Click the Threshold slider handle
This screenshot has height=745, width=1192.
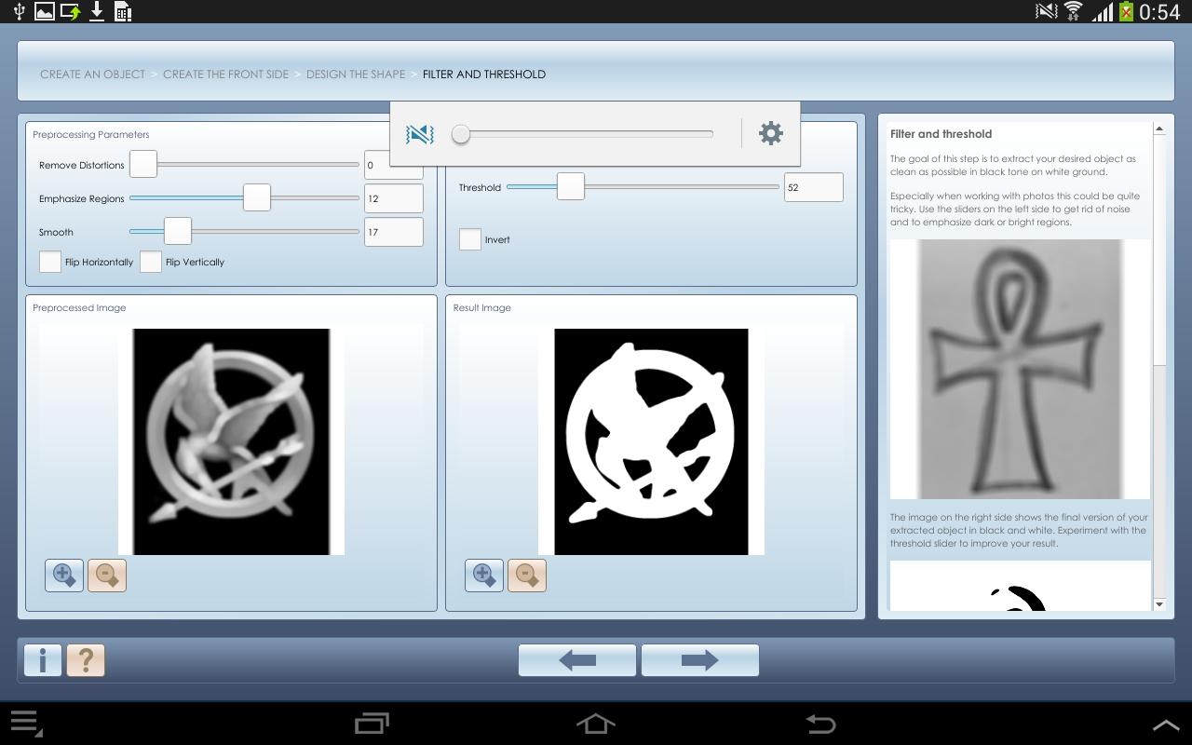tap(571, 186)
